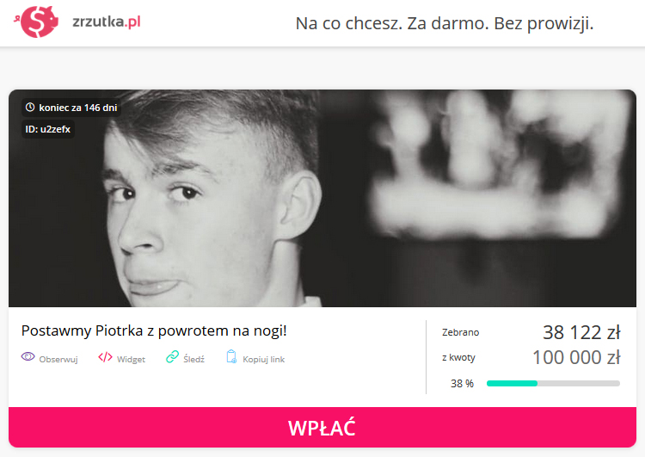Copy the fundraiser link via Kopiuj link

pyautogui.click(x=255, y=357)
